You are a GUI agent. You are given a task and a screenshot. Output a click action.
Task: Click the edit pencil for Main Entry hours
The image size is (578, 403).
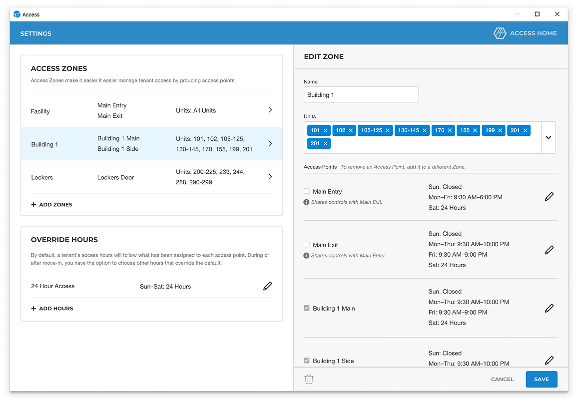point(549,197)
